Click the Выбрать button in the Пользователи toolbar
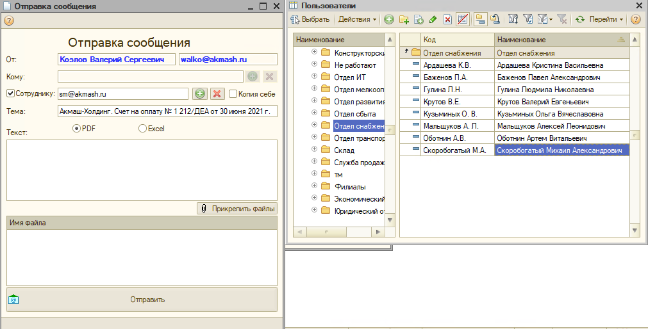Screen dimensions: 648x329 point(310,19)
